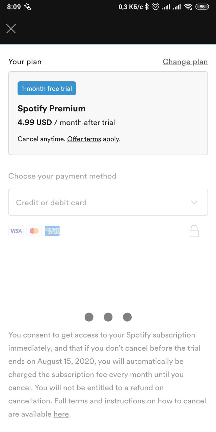Tap the Mastercard logo
The width and height of the screenshot is (216, 432).
pos(34,231)
